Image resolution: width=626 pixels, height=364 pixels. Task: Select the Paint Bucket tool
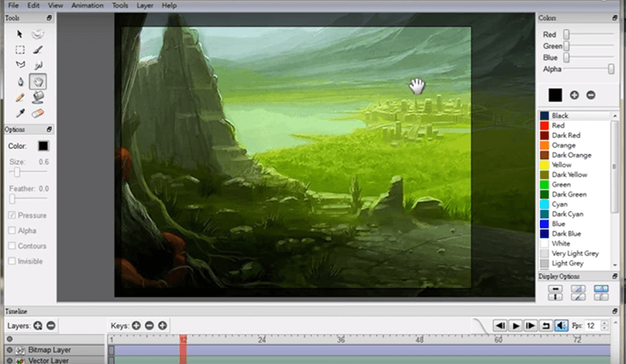[x=38, y=98]
